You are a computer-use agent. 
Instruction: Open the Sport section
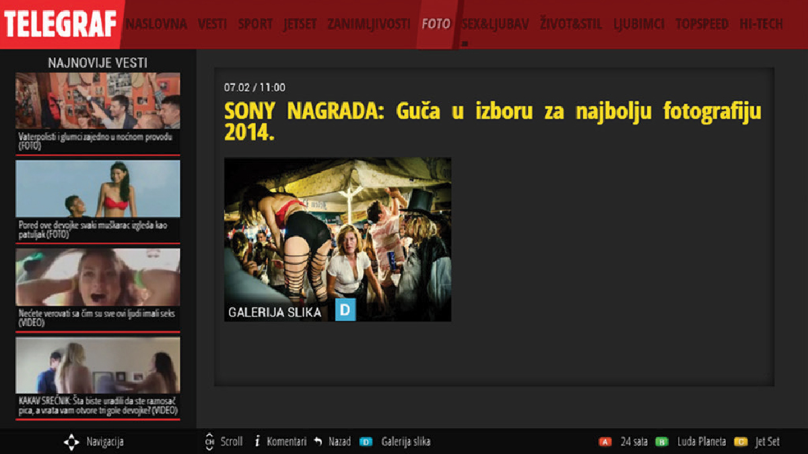coord(255,24)
